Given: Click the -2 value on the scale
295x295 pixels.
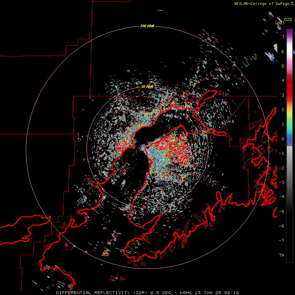Looking at the screenshot, I should coord(282,168).
